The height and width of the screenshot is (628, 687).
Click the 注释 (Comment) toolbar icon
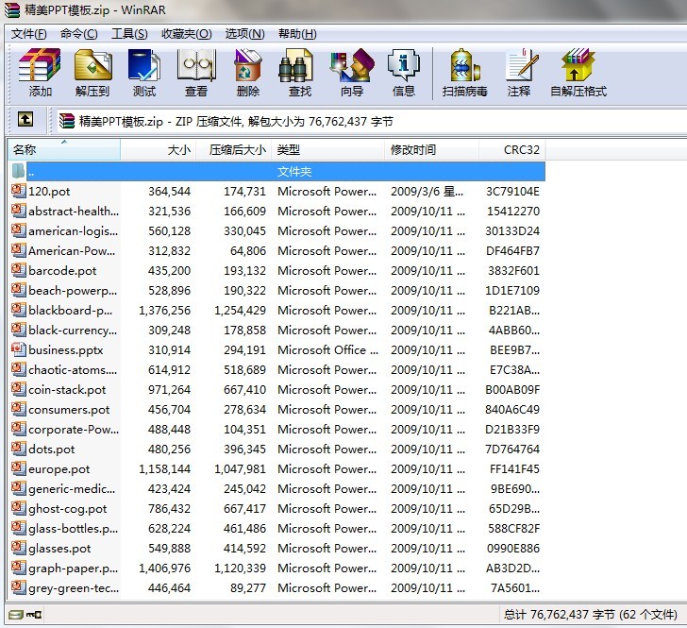(x=521, y=65)
